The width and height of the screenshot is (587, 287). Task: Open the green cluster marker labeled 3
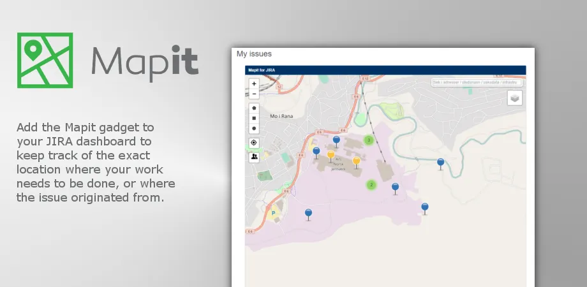369,140
